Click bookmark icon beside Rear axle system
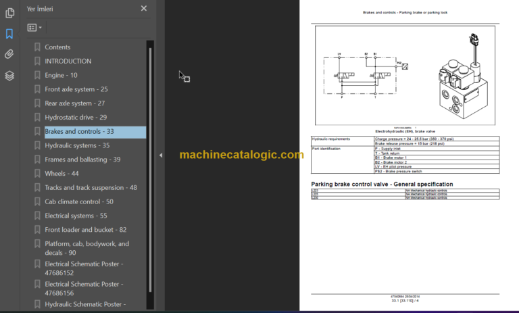The height and width of the screenshot is (313, 519). [37, 103]
